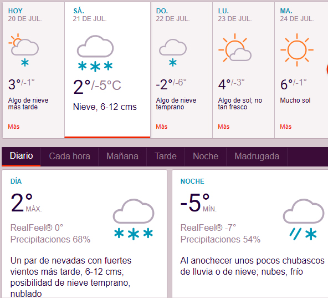Viewport: 328px width, 298px height.
Task: Click the Más link under today's forecast
Action: coord(14,127)
